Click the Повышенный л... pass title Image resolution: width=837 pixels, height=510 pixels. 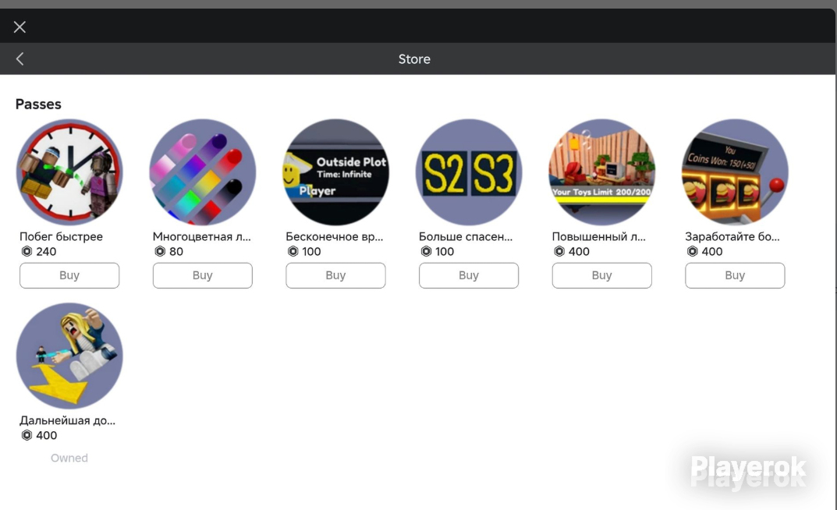[598, 236]
